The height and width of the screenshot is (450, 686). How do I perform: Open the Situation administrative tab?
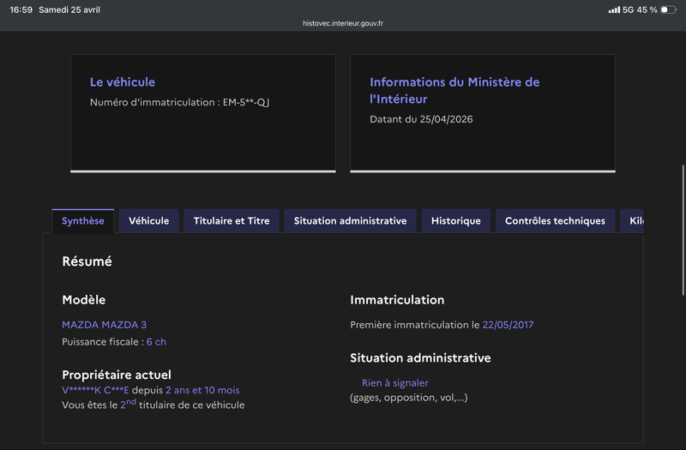coord(350,220)
